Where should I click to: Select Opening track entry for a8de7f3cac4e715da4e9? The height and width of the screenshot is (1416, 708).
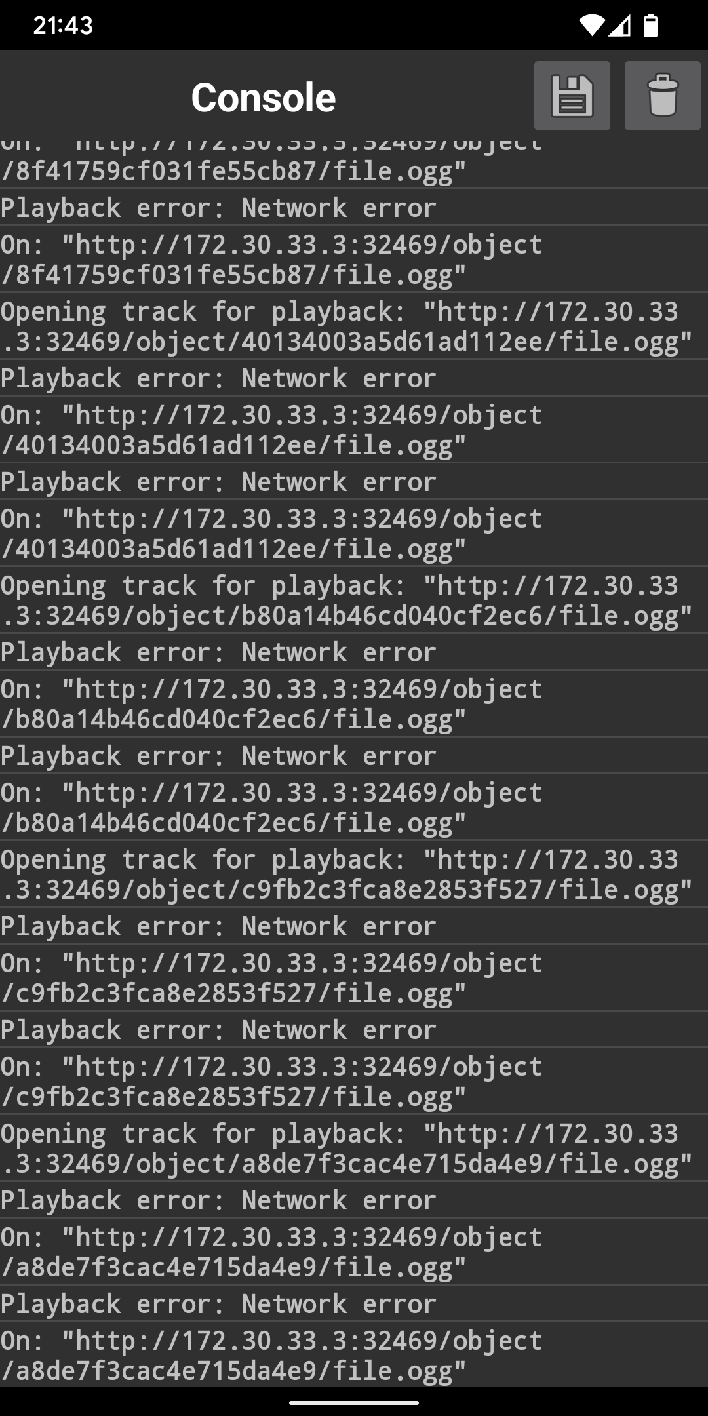point(346,1148)
